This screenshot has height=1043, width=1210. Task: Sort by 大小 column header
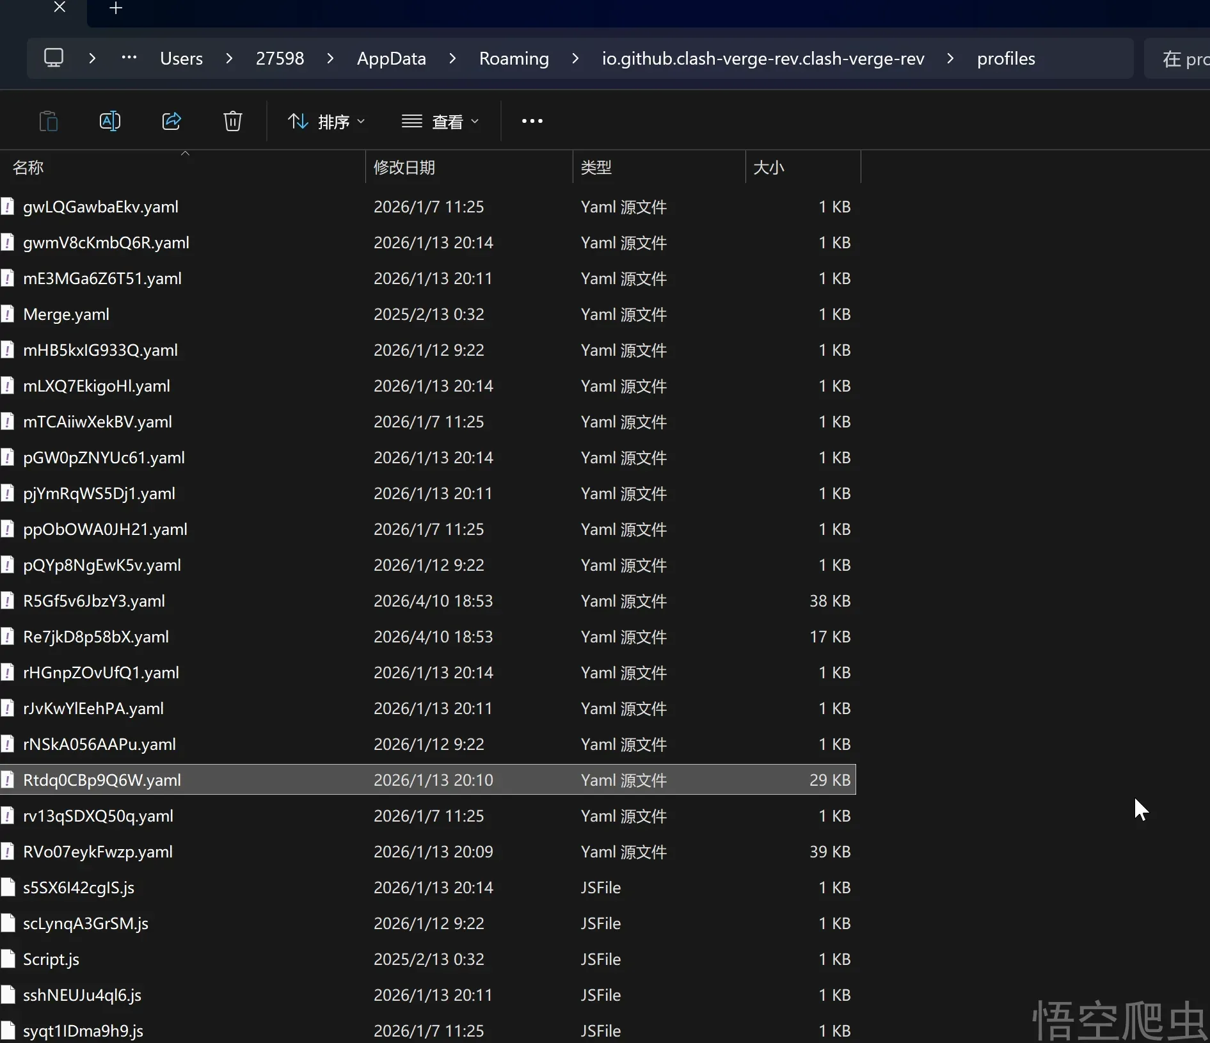coord(768,168)
